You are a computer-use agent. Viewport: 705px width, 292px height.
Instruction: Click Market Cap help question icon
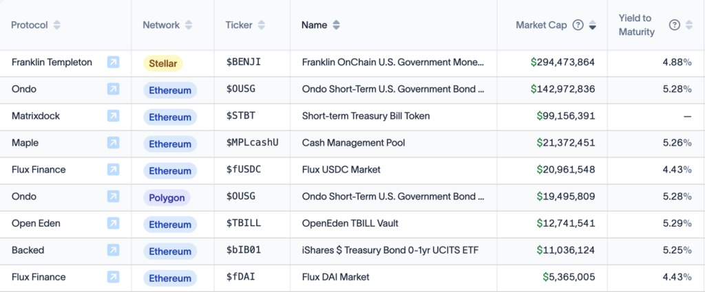pos(578,25)
